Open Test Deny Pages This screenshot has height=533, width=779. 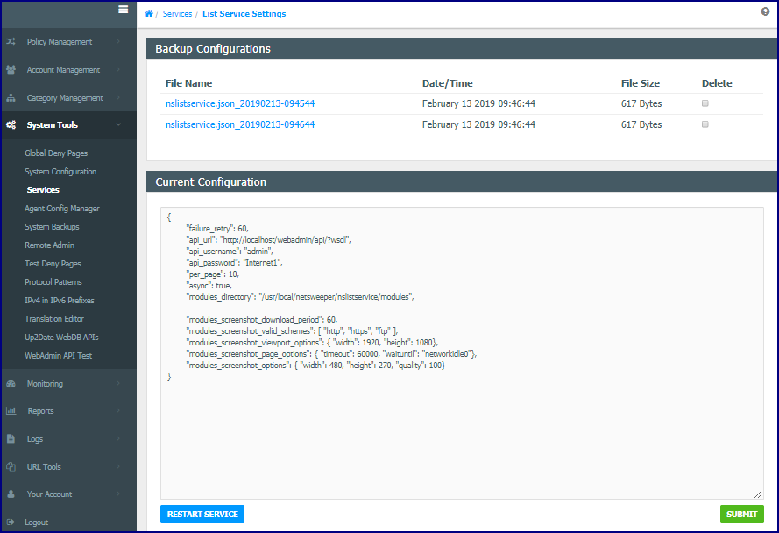pos(53,264)
